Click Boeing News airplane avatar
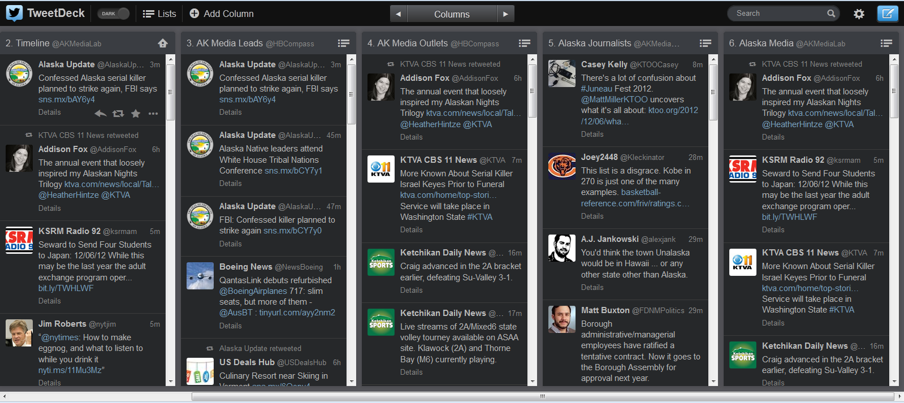Image resolution: width=904 pixels, height=403 pixels. pos(200,275)
